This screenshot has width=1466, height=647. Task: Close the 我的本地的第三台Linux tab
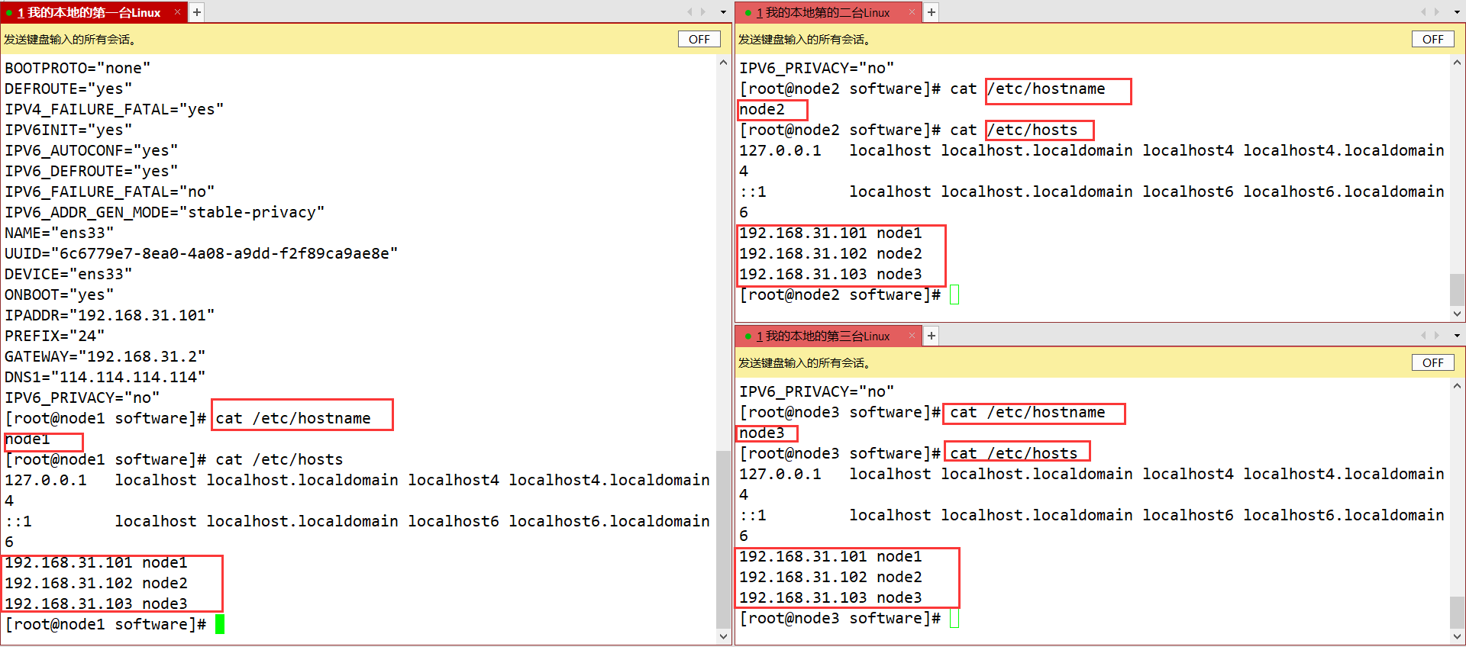[911, 336]
